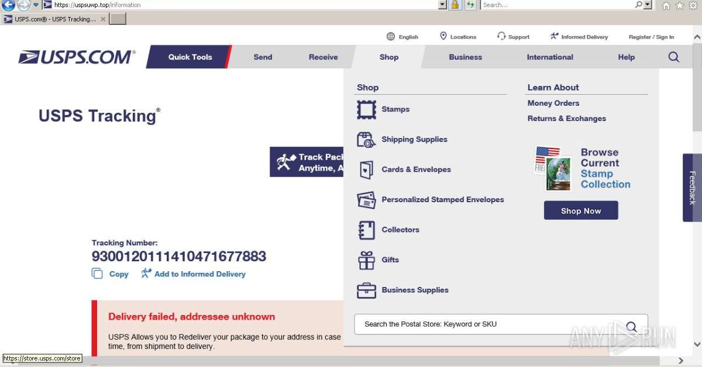Open the Shipping Supplies box icon
702x367 pixels.
366,140
